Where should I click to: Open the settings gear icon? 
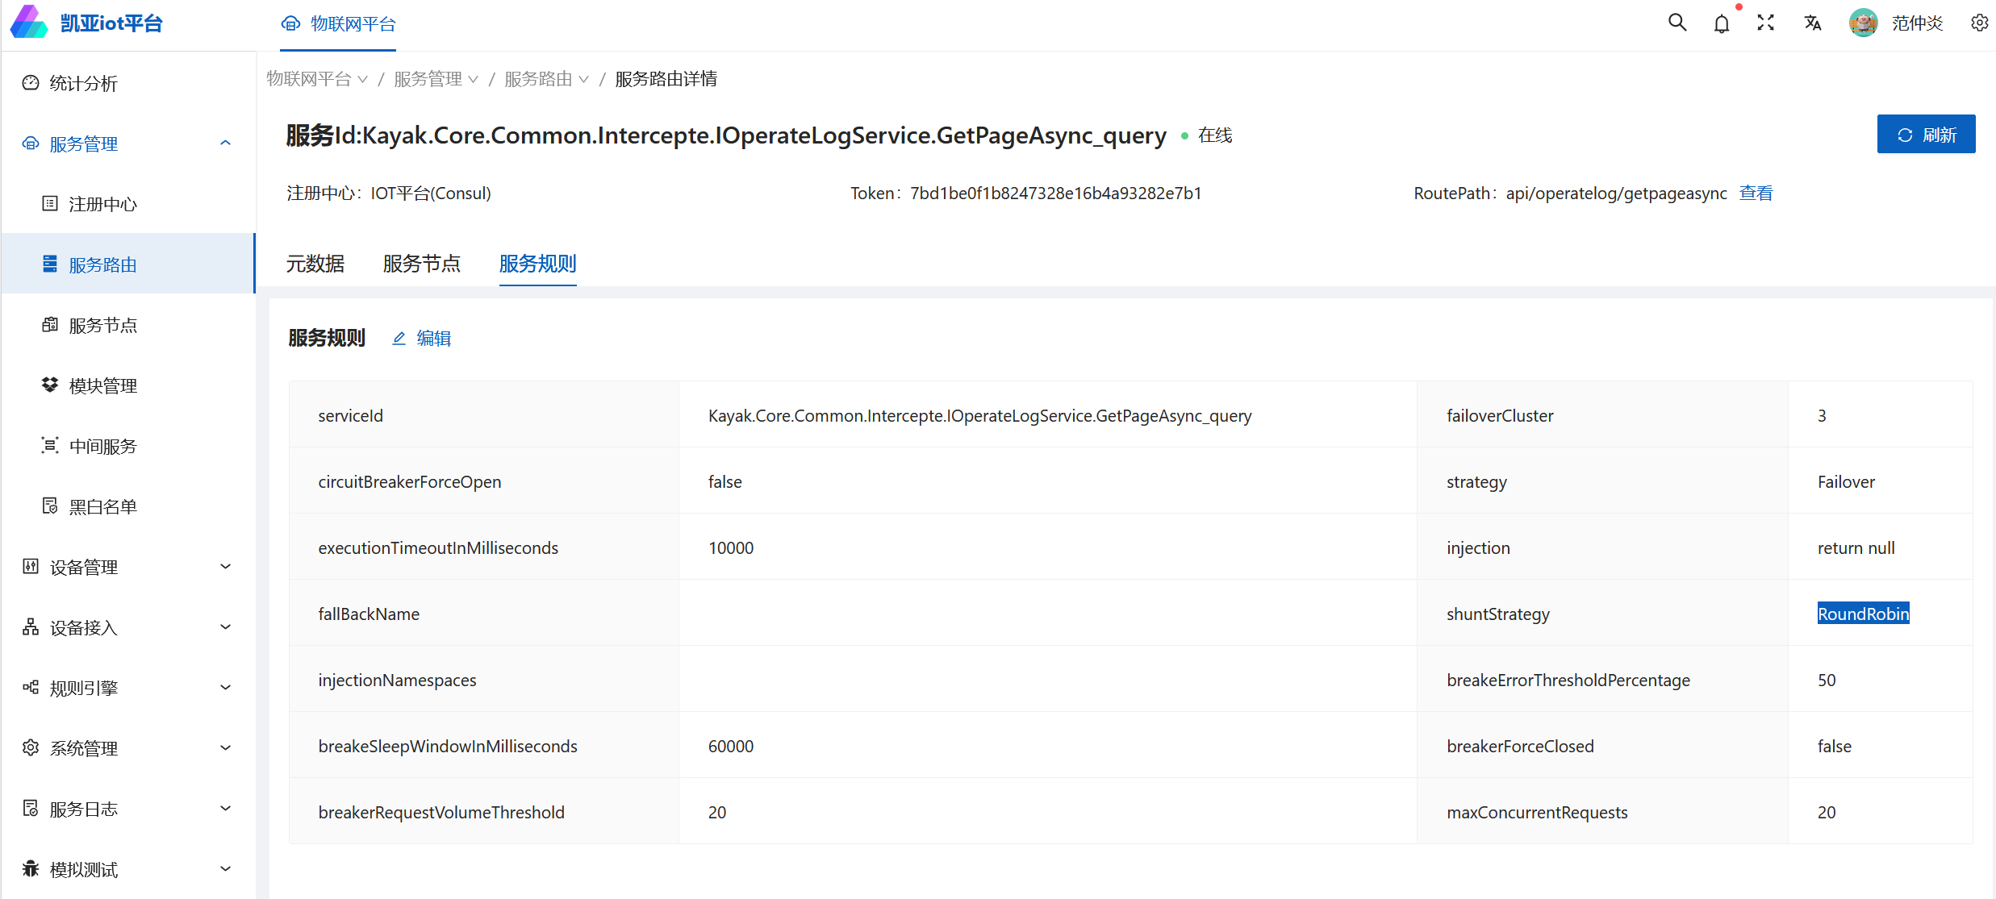point(1979,23)
